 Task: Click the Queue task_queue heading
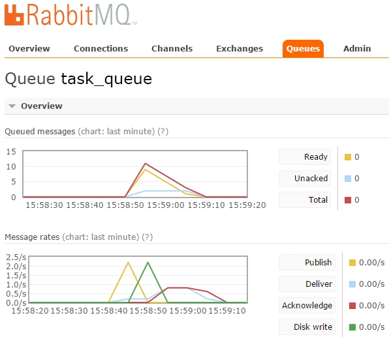click(78, 79)
